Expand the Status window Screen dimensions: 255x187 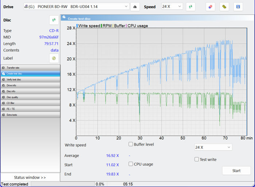30,177
